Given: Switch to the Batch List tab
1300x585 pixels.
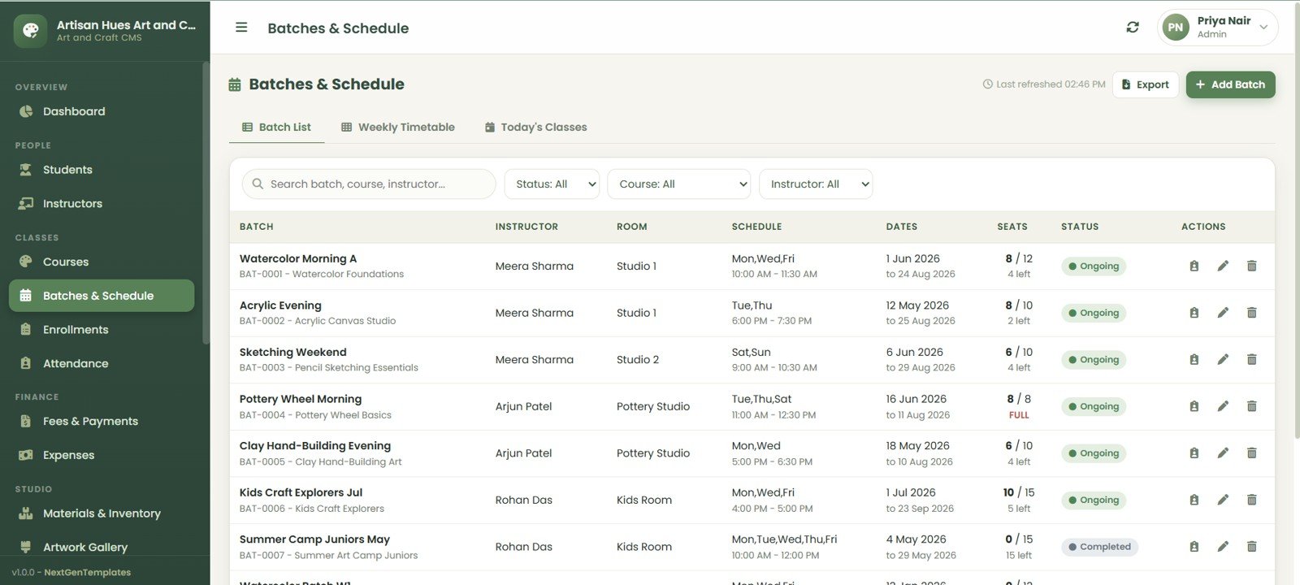Looking at the screenshot, I should [x=276, y=127].
